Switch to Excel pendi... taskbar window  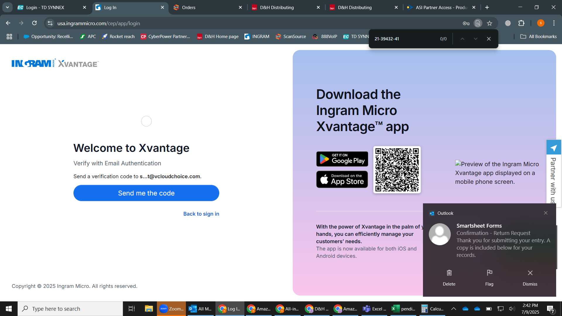[x=404, y=309]
